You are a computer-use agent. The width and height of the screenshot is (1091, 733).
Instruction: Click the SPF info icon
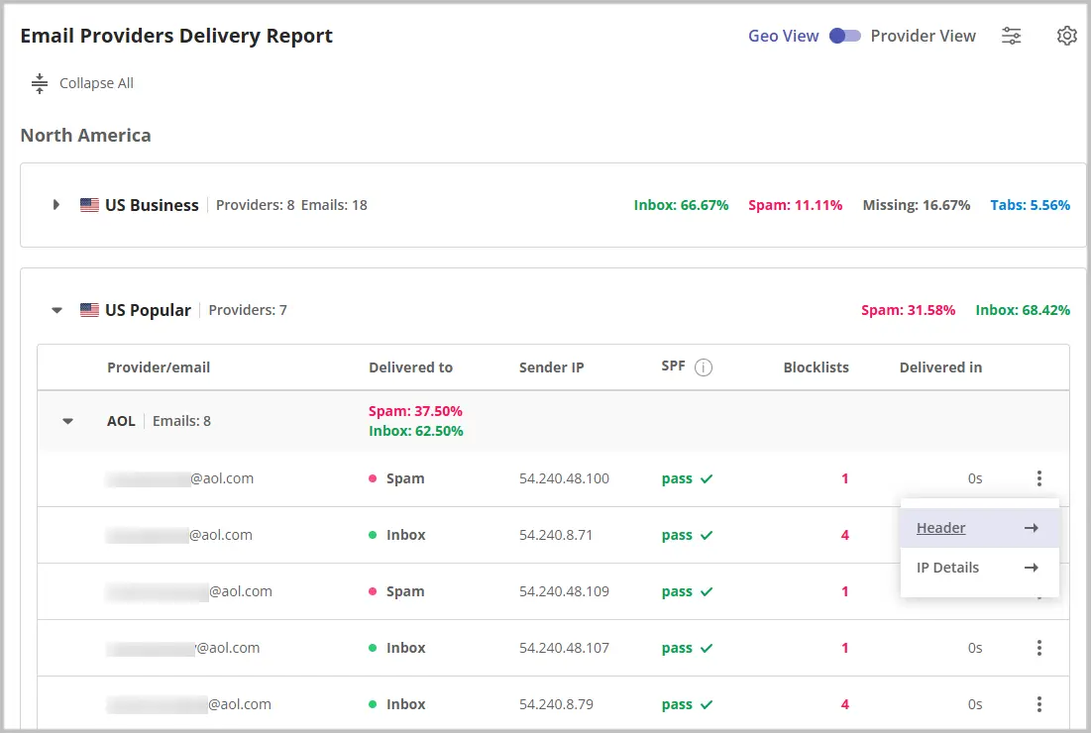point(704,367)
